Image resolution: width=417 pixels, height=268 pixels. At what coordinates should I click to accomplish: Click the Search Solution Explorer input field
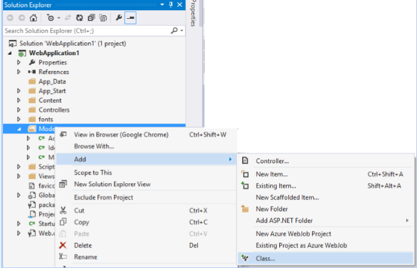pyautogui.click(x=86, y=31)
